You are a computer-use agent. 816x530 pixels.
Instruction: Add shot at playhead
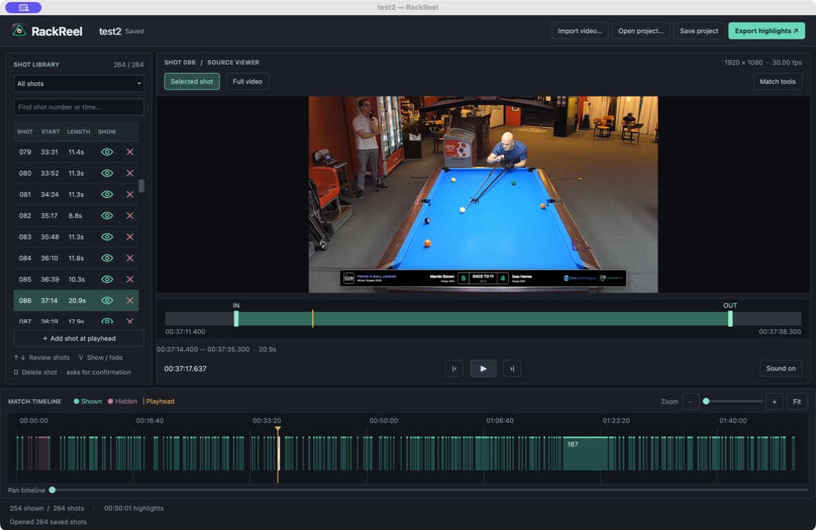(79, 339)
